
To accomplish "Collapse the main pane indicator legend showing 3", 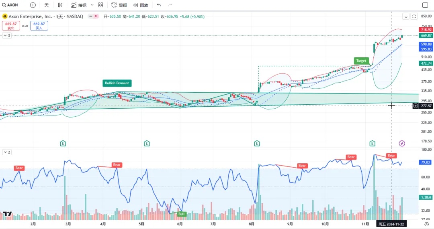I will 7,36.
